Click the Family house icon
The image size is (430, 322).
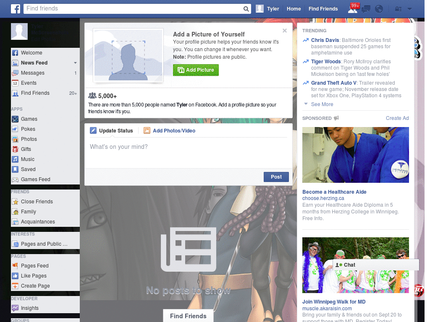point(15,212)
